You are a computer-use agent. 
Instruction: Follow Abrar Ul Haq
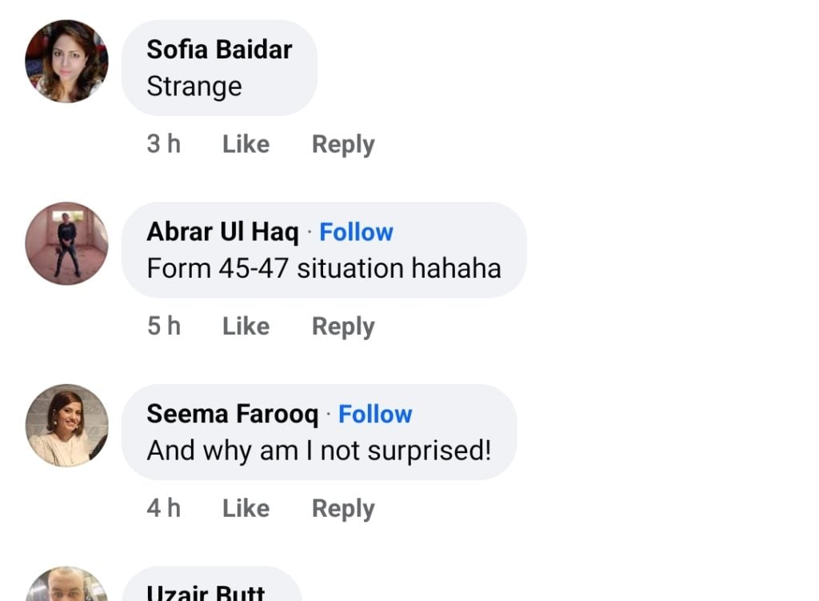(x=356, y=232)
